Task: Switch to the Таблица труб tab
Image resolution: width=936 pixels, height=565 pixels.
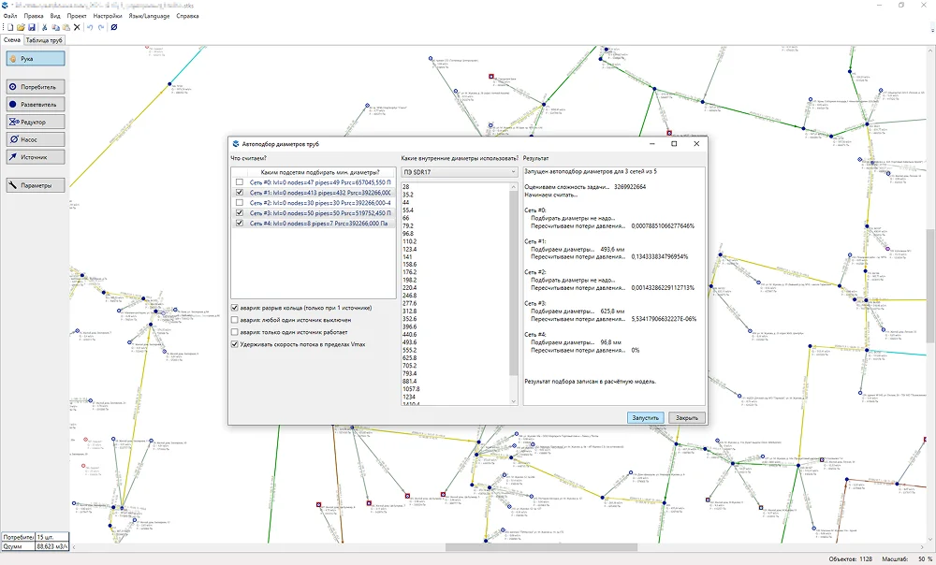Action: (44, 39)
